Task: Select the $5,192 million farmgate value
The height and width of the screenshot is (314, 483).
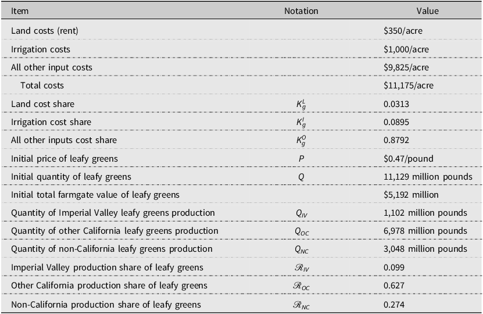Action: click(x=411, y=195)
